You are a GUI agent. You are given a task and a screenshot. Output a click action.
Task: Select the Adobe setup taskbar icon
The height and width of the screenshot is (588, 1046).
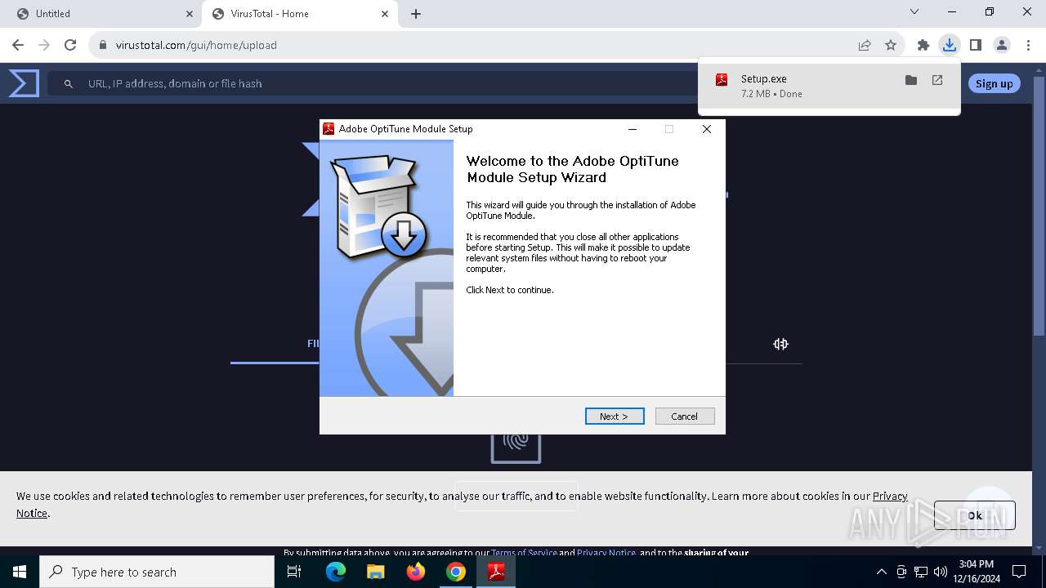coord(496,572)
